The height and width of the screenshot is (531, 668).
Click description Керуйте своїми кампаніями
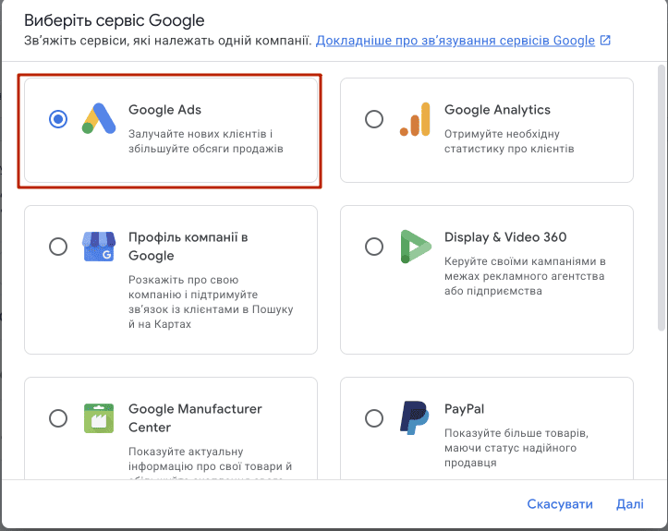click(525, 276)
